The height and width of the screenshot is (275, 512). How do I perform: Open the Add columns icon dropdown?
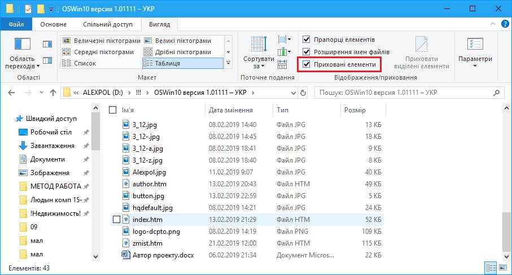284,52
